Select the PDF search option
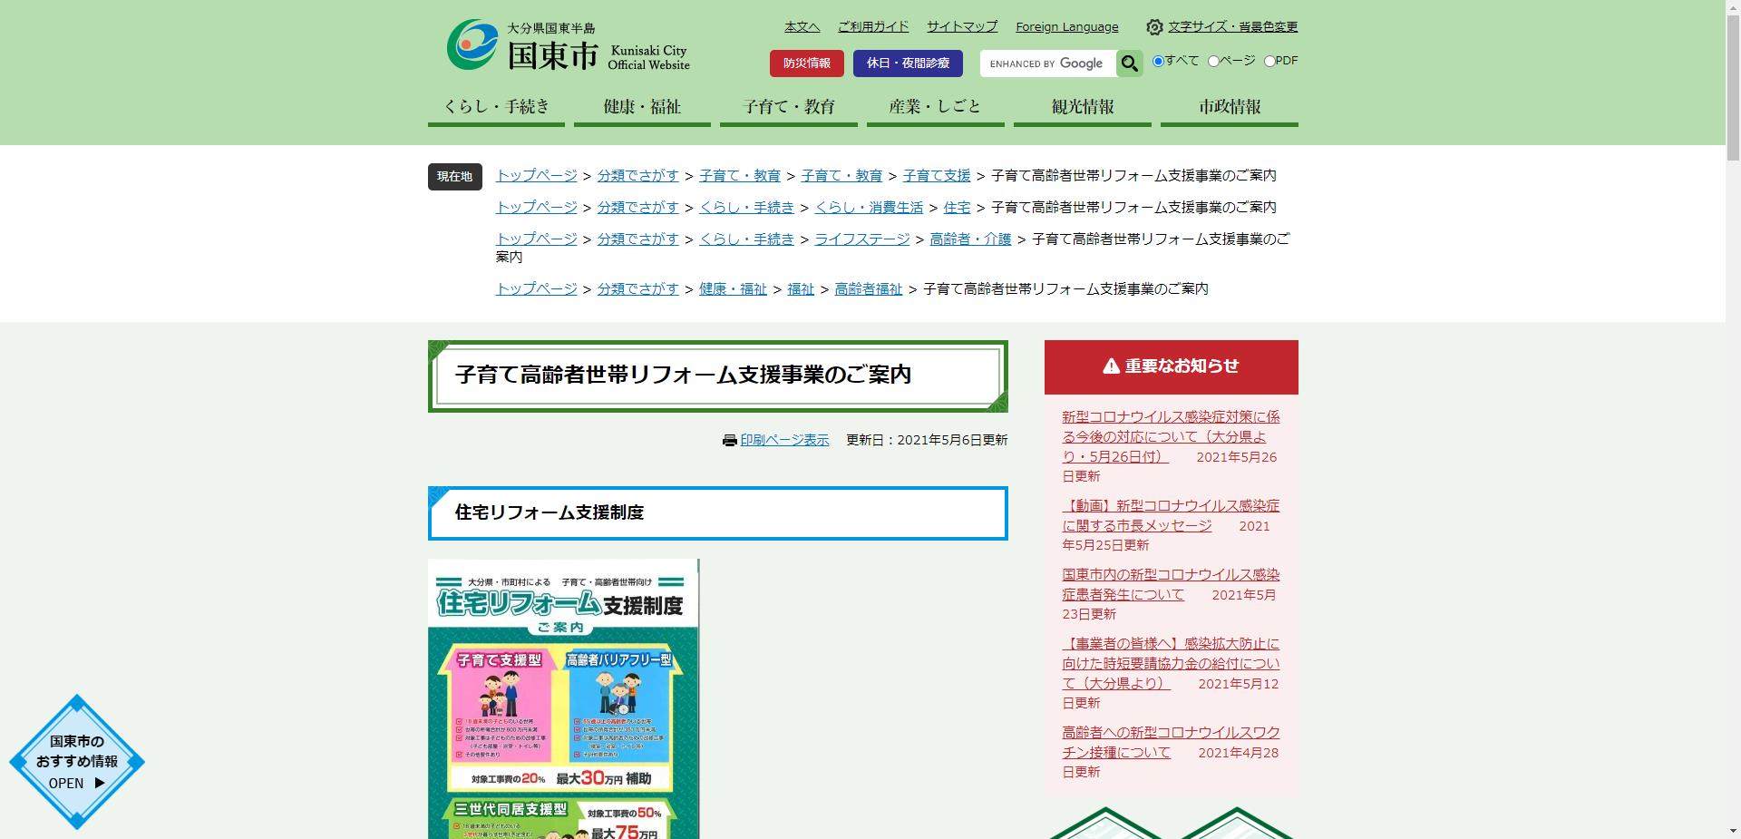The width and height of the screenshot is (1741, 839). (1267, 61)
